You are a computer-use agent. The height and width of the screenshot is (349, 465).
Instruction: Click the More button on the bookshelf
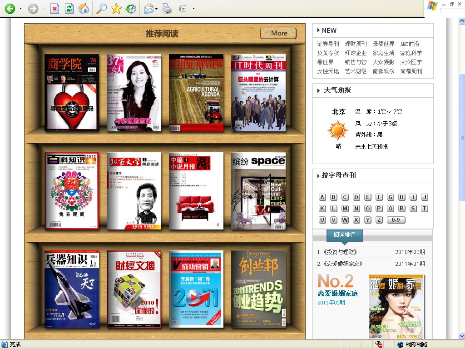click(278, 33)
